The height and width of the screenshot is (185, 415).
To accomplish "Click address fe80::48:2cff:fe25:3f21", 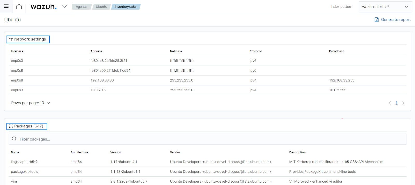I will [109, 61].
